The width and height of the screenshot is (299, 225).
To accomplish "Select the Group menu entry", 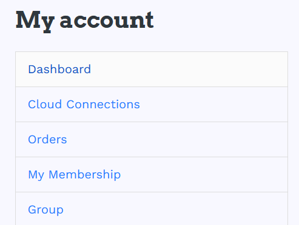I will 45,210.
